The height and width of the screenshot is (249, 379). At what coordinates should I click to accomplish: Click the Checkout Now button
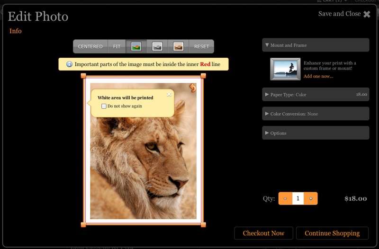point(263,233)
